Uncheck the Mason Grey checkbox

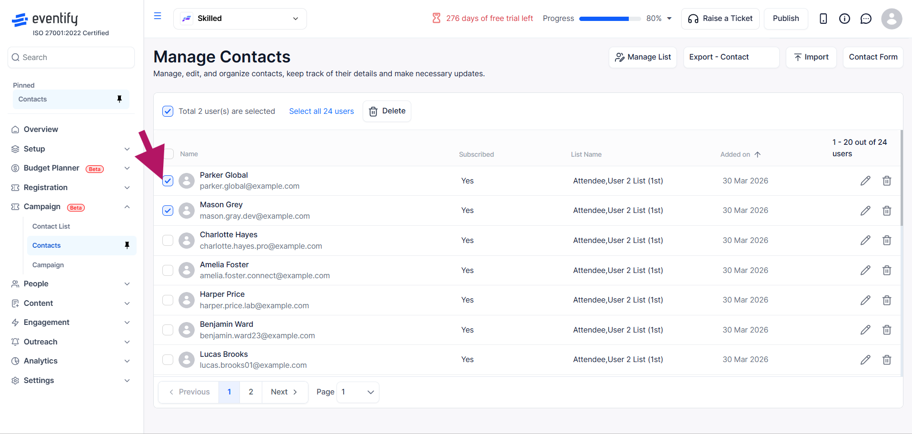(x=168, y=211)
